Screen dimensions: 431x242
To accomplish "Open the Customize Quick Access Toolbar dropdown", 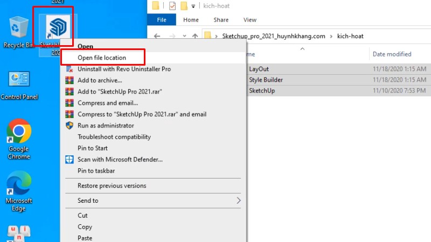I will [x=193, y=6].
